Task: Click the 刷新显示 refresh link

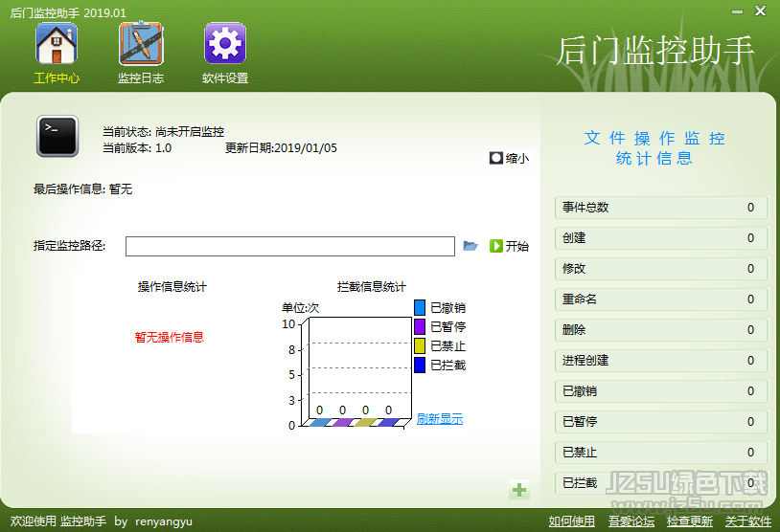Action: [x=440, y=419]
